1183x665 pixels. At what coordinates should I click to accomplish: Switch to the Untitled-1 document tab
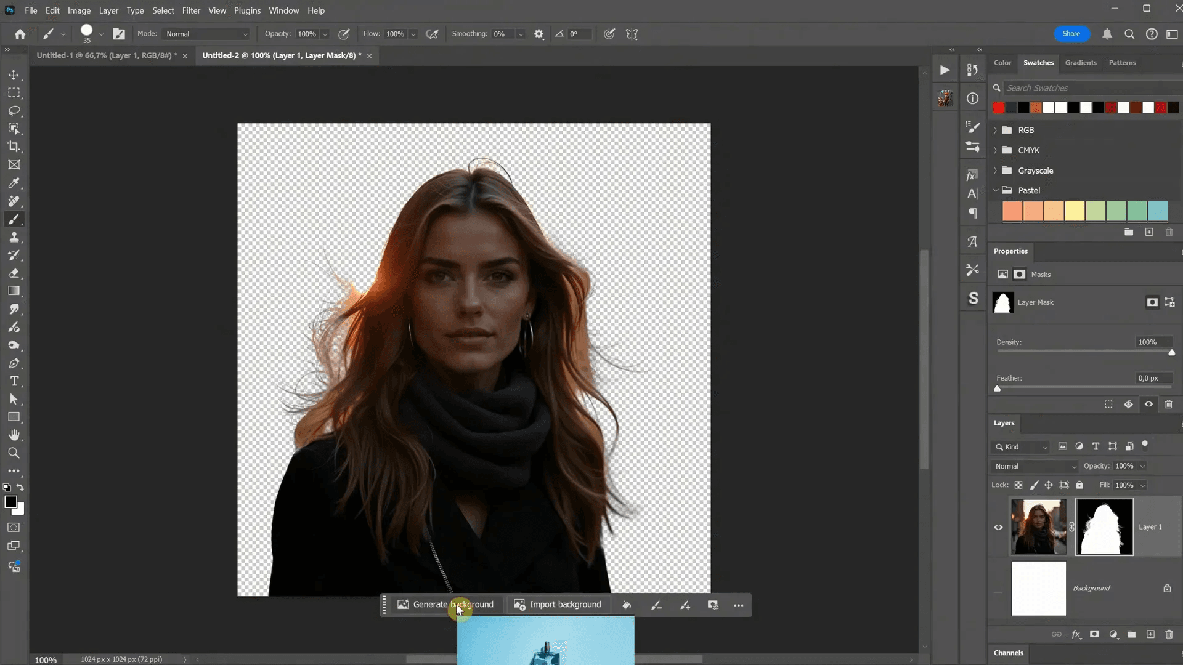[107, 55]
